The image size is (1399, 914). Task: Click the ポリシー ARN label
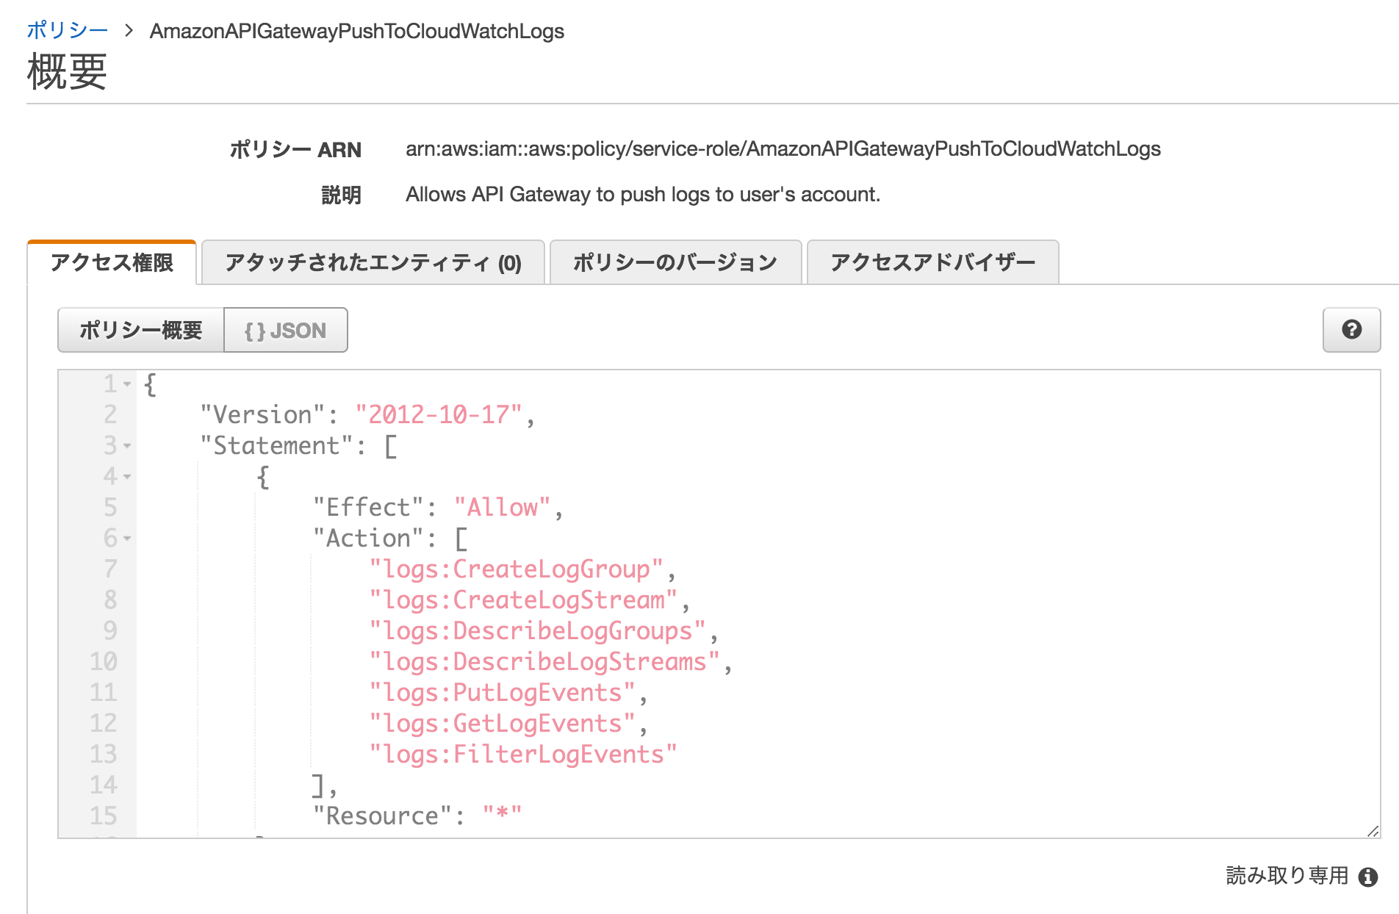click(x=295, y=150)
